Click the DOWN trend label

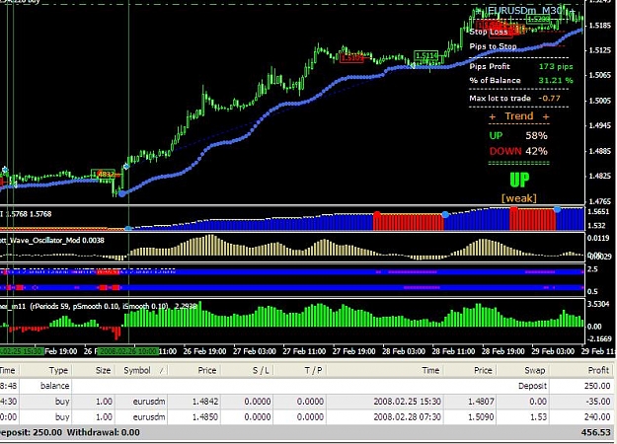pyautogui.click(x=505, y=151)
